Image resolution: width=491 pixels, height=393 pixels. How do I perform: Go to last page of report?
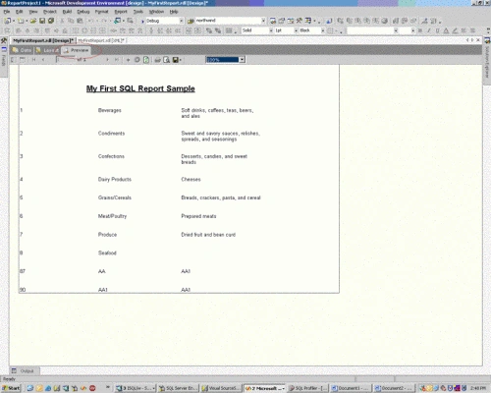click(x=117, y=60)
